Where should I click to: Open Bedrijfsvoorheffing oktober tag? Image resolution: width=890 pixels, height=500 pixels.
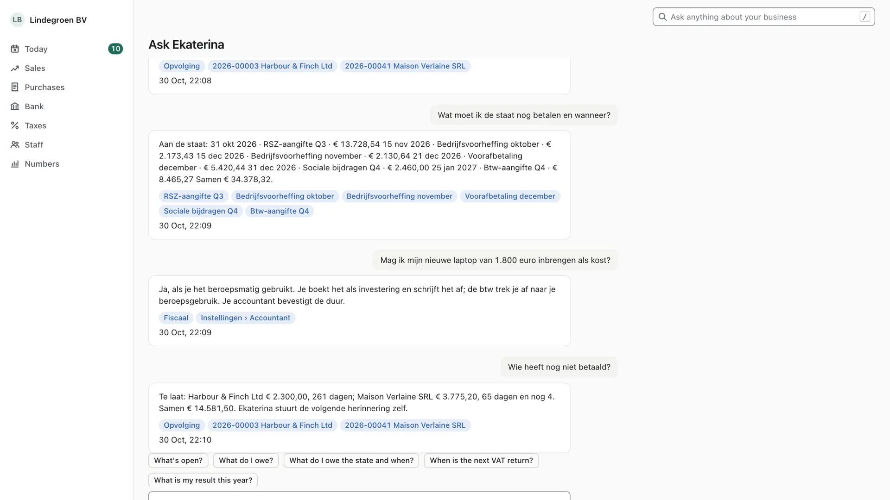(x=285, y=196)
